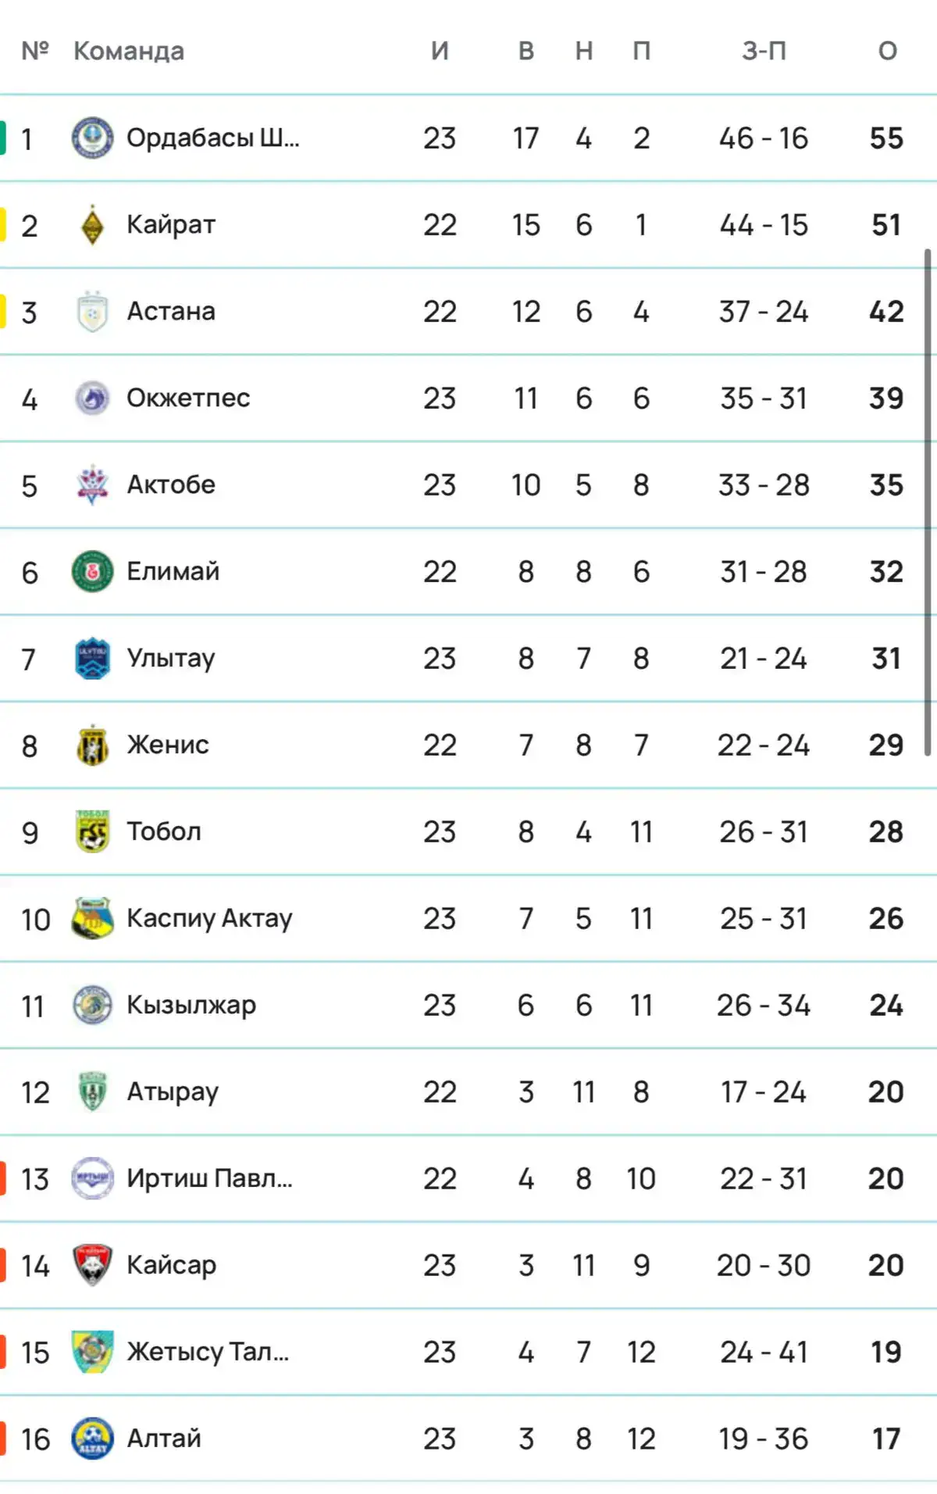Click the Каспиу Актау team name

pyautogui.click(x=210, y=918)
